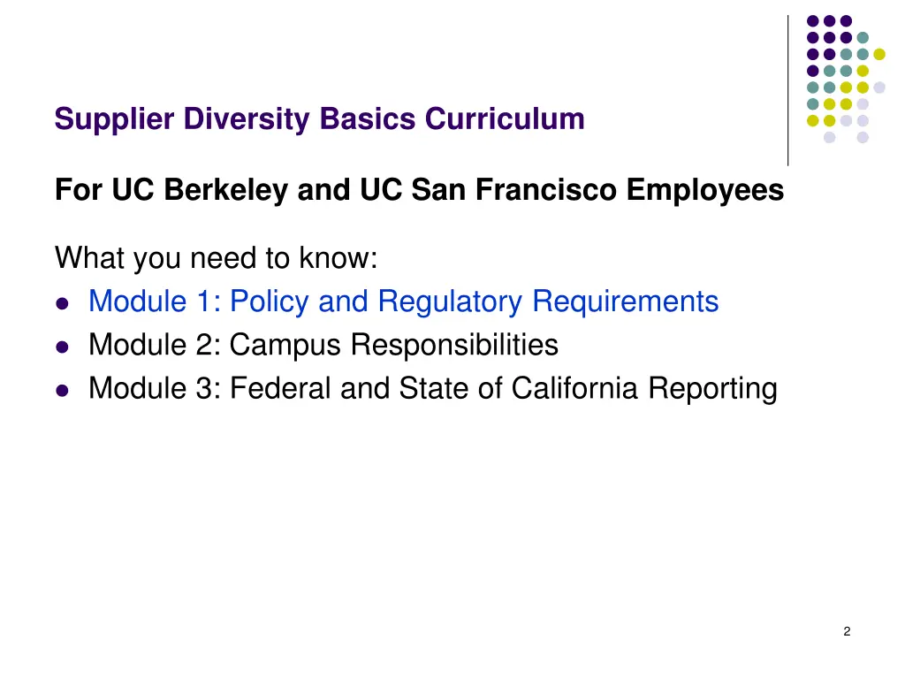Select the Module 2 Campus Responsibilities line
Image resolution: width=905 pixels, height=679 pixels.
point(323,344)
